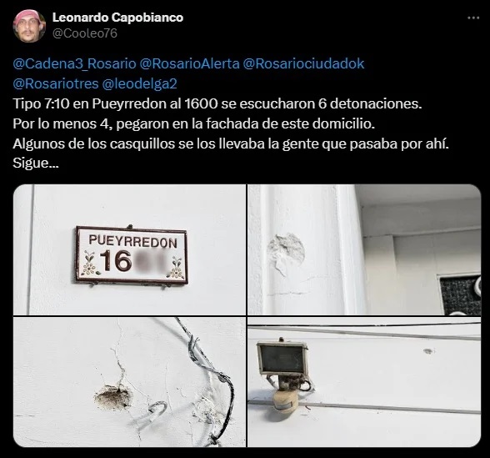
Task: Open the @Rosariotres mention
Action: point(56,83)
